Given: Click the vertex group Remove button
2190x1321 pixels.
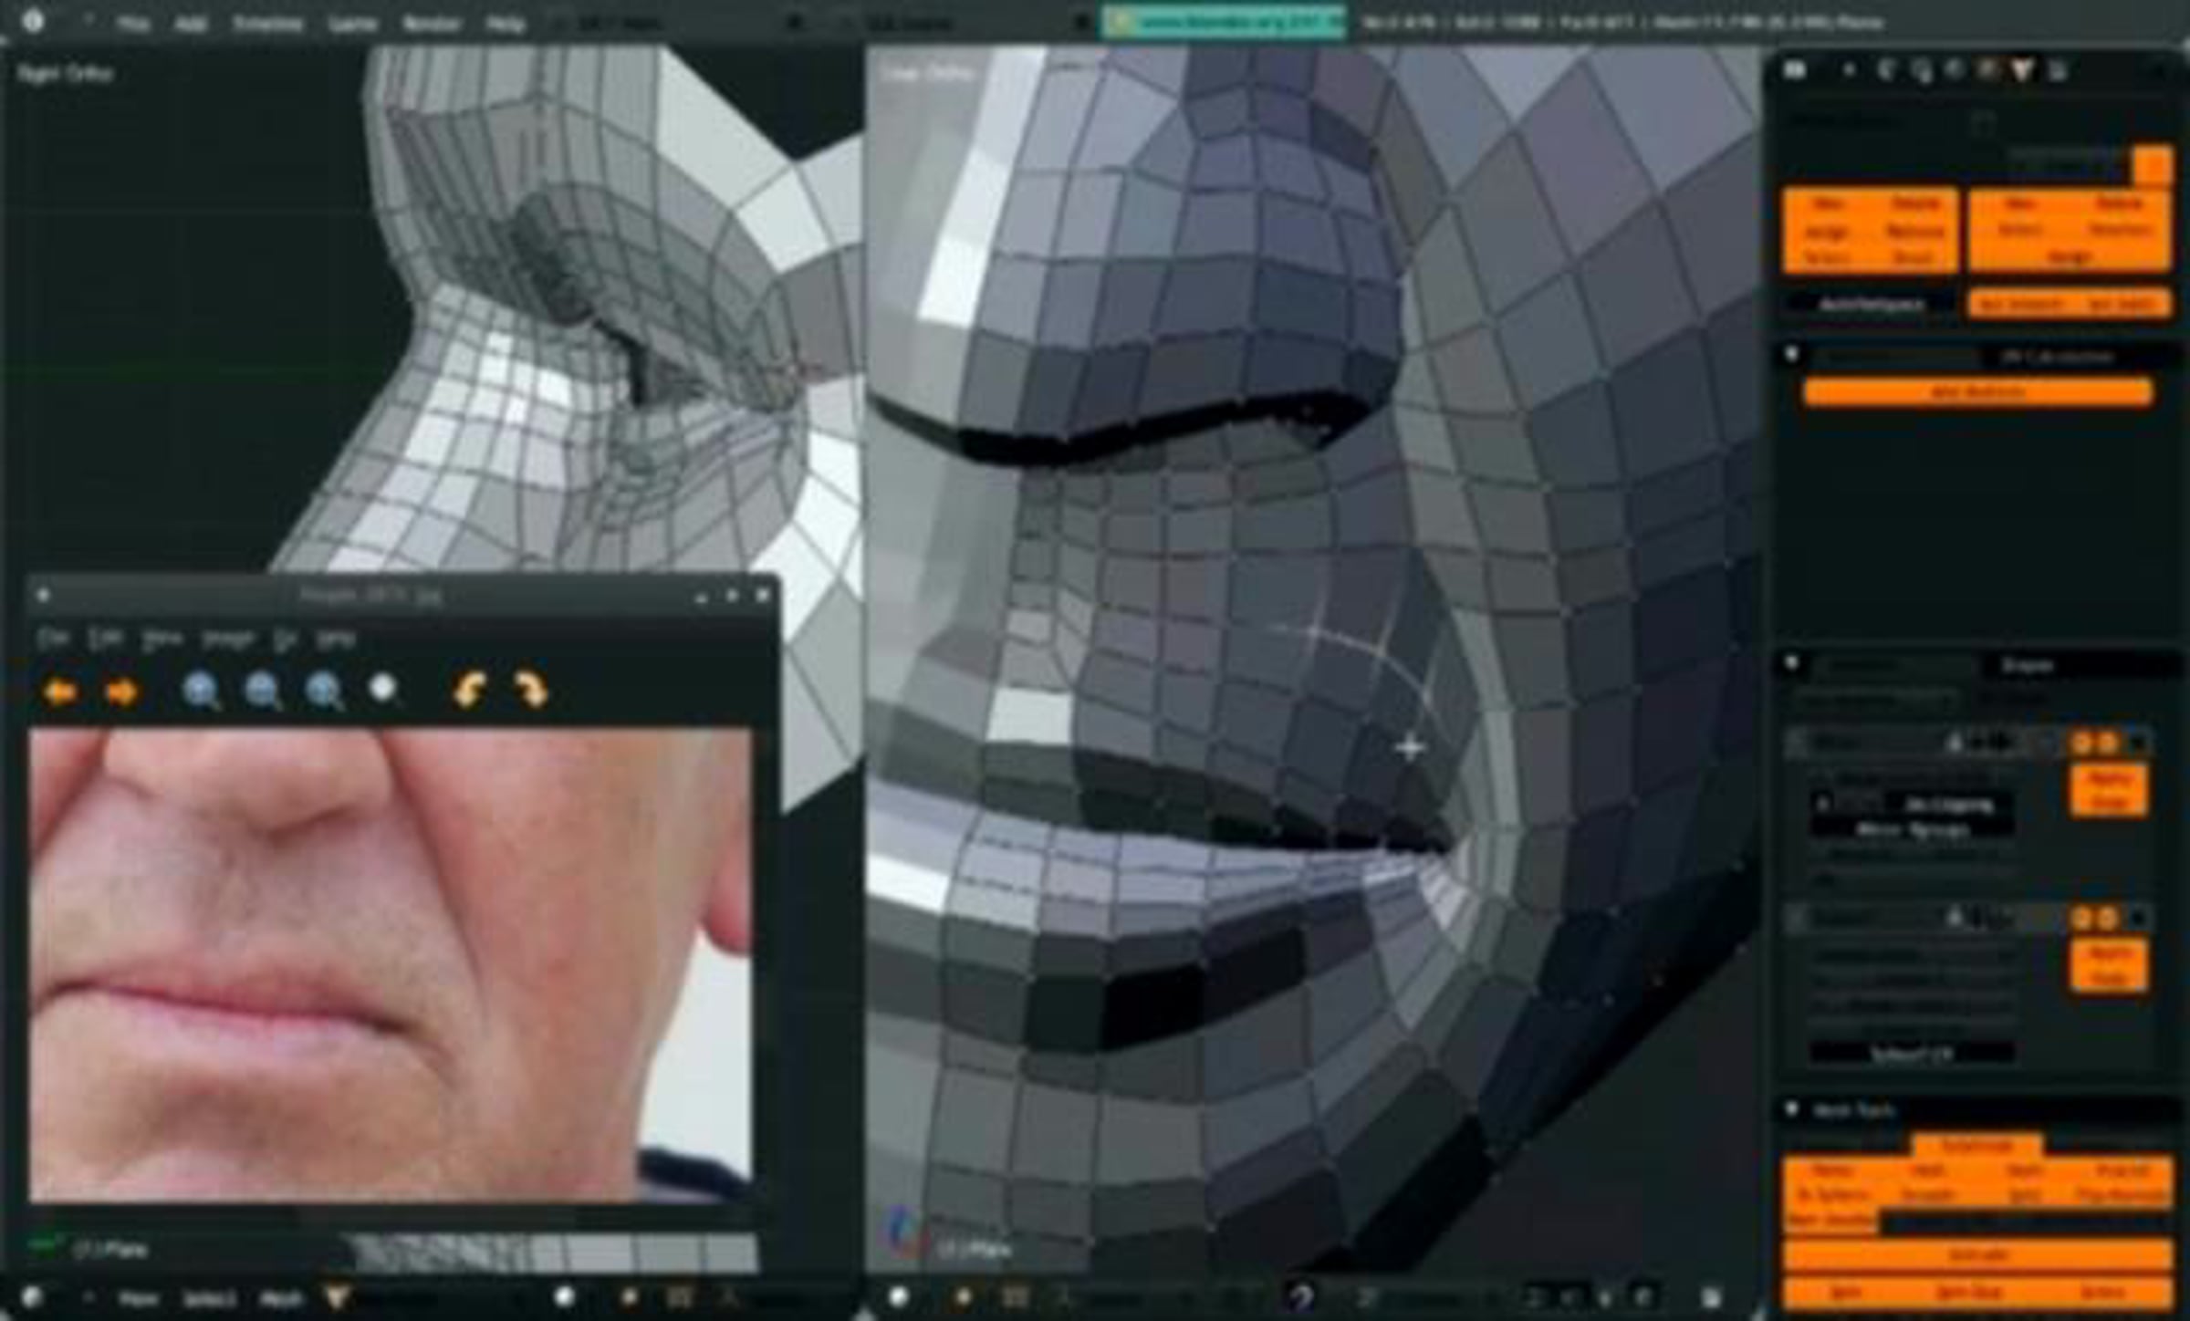Looking at the screenshot, I should point(1915,231).
